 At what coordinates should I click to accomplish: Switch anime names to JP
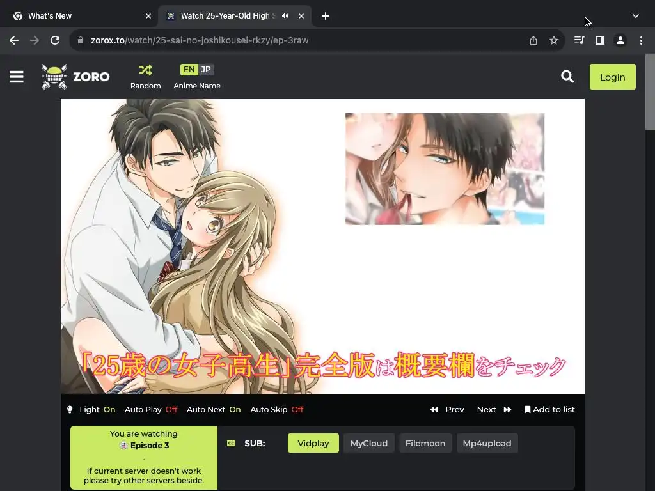click(x=206, y=70)
